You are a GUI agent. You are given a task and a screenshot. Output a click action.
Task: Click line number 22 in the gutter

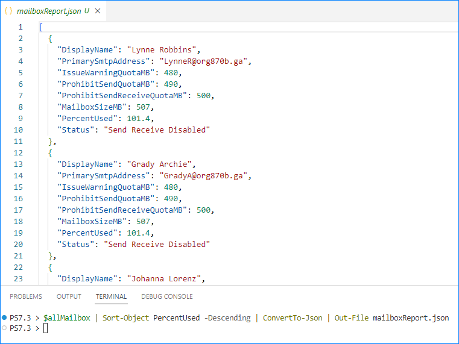click(18, 267)
